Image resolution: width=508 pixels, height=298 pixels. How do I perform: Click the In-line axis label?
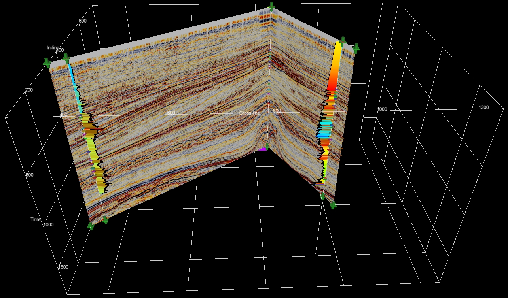tap(53, 48)
